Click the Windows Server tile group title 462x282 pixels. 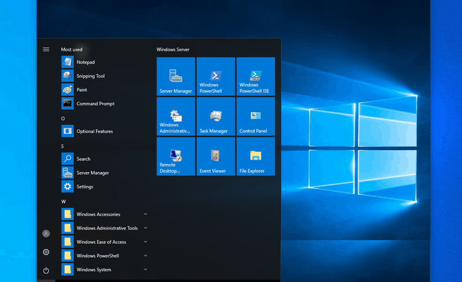(x=173, y=50)
